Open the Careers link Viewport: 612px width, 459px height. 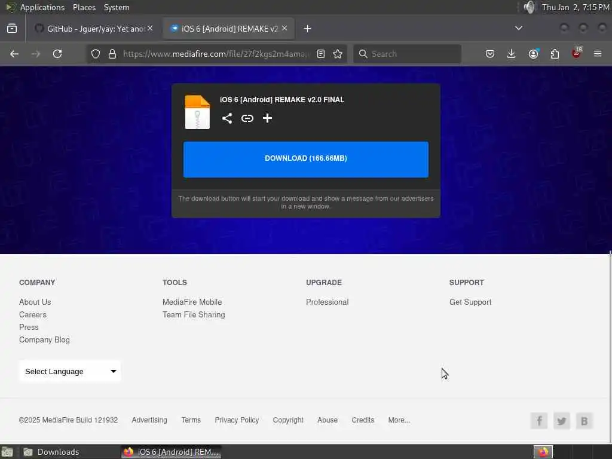[x=33, y=314]
